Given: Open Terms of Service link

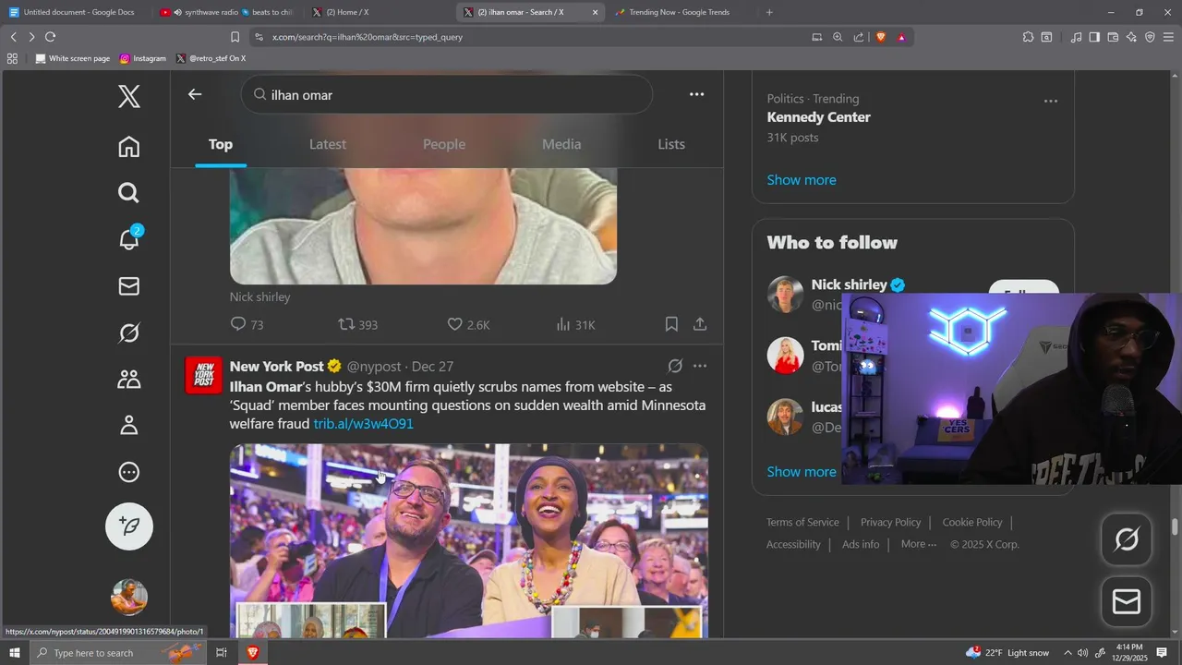Looking at the screenshot, I should tap(802, 523).
